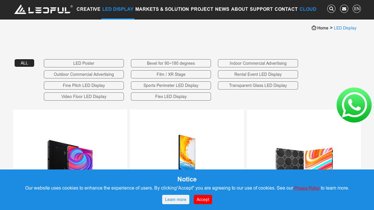Open the vertical LED poster product
The width and height of the screenshot is (374, 210).
coord(187,152)
